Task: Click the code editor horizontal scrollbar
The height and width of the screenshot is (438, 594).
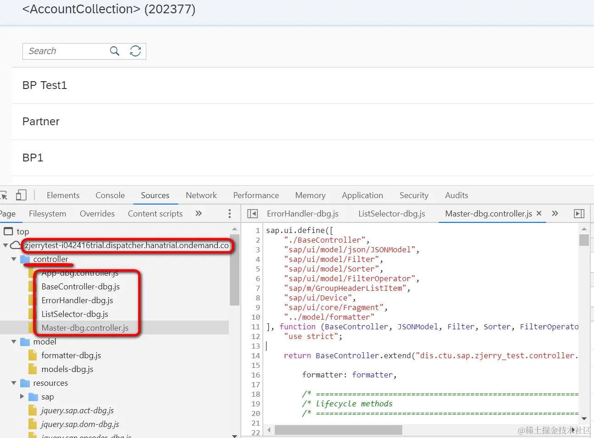Action: click(338, 430)
